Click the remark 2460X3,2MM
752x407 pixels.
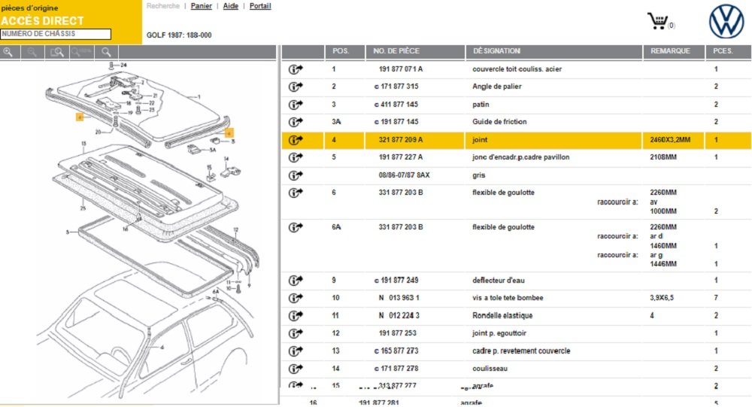point(670,140)
